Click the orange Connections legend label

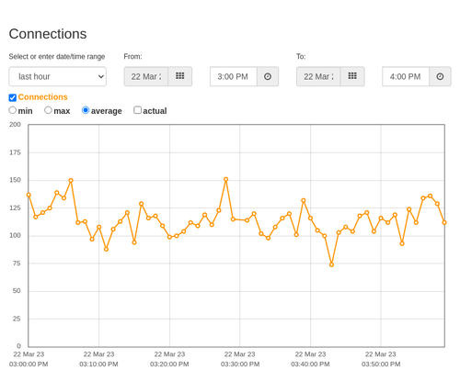(x=42, y=97)
